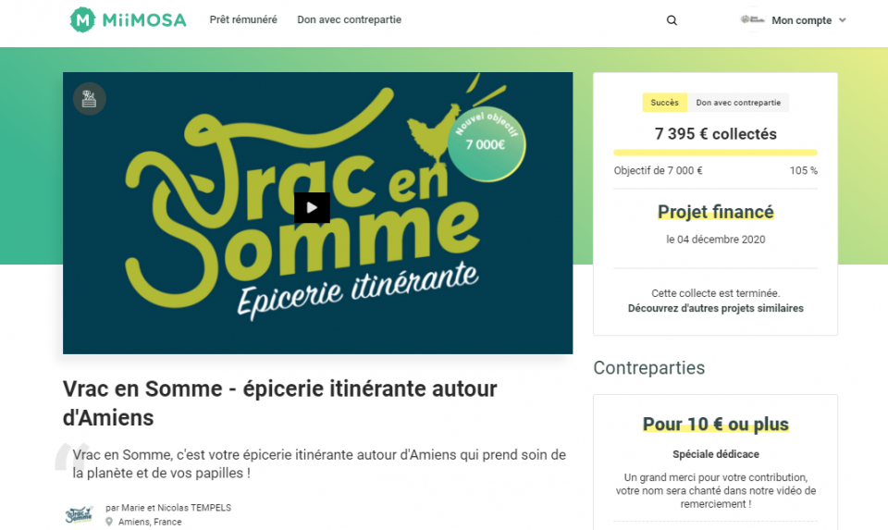Click the Projet financé label
Viewport: 888px width, 530px height.
click(715, 212)
